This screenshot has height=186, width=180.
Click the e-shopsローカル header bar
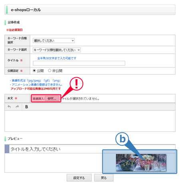[x=90, y=10]
